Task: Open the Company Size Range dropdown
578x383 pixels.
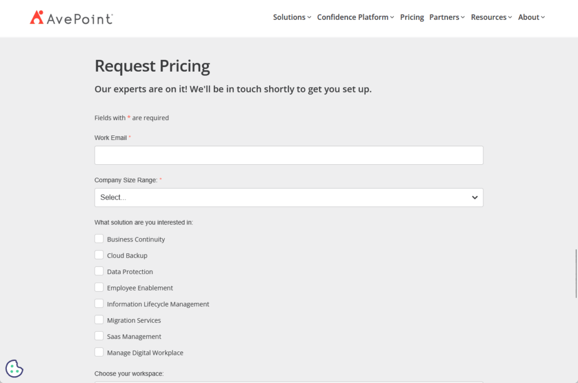Action: 288,197
